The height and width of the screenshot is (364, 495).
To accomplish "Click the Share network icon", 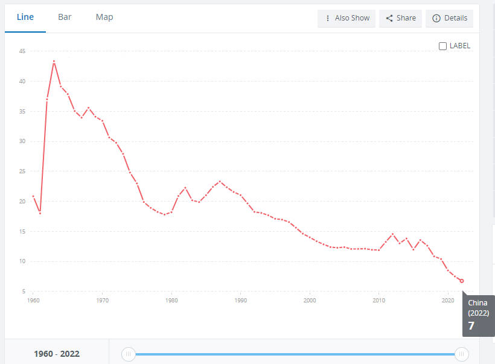I will 390,18.
